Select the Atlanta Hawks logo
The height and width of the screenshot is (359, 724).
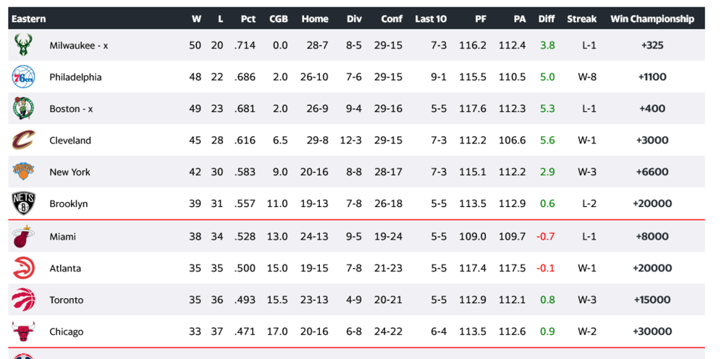(x=22, y=268)
